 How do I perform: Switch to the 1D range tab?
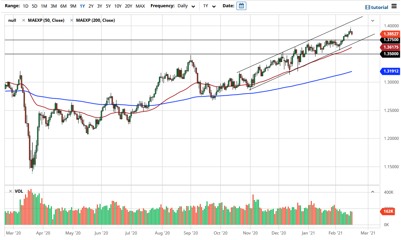25,6
